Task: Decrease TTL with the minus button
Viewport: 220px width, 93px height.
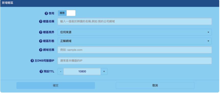Action: pyautogui.click(x=61, y=71)
